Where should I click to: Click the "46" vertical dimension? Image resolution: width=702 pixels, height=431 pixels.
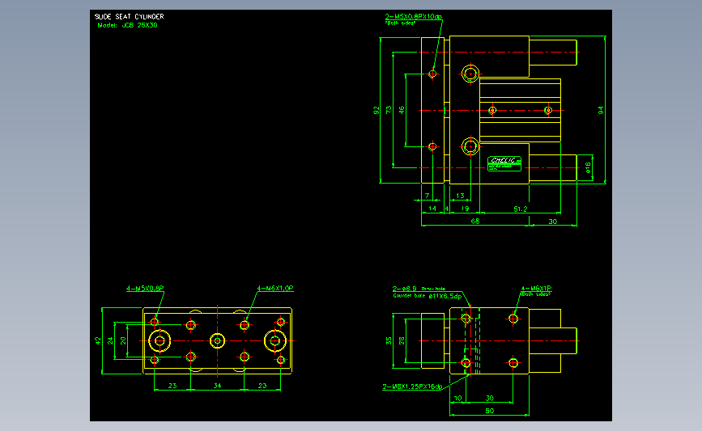tap(402, 109)
